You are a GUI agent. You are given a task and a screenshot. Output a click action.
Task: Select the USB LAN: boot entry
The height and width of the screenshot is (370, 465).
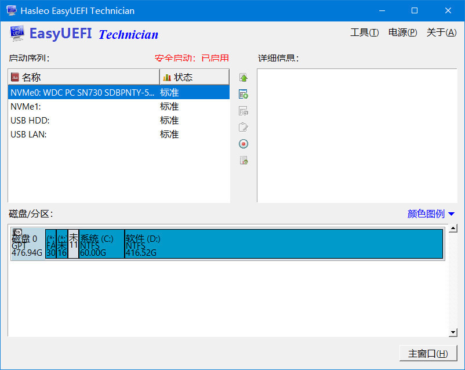point(119,135)
